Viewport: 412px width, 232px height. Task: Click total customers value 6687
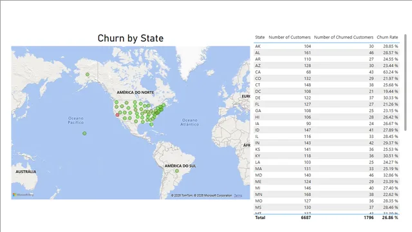[x=306, y=218]
